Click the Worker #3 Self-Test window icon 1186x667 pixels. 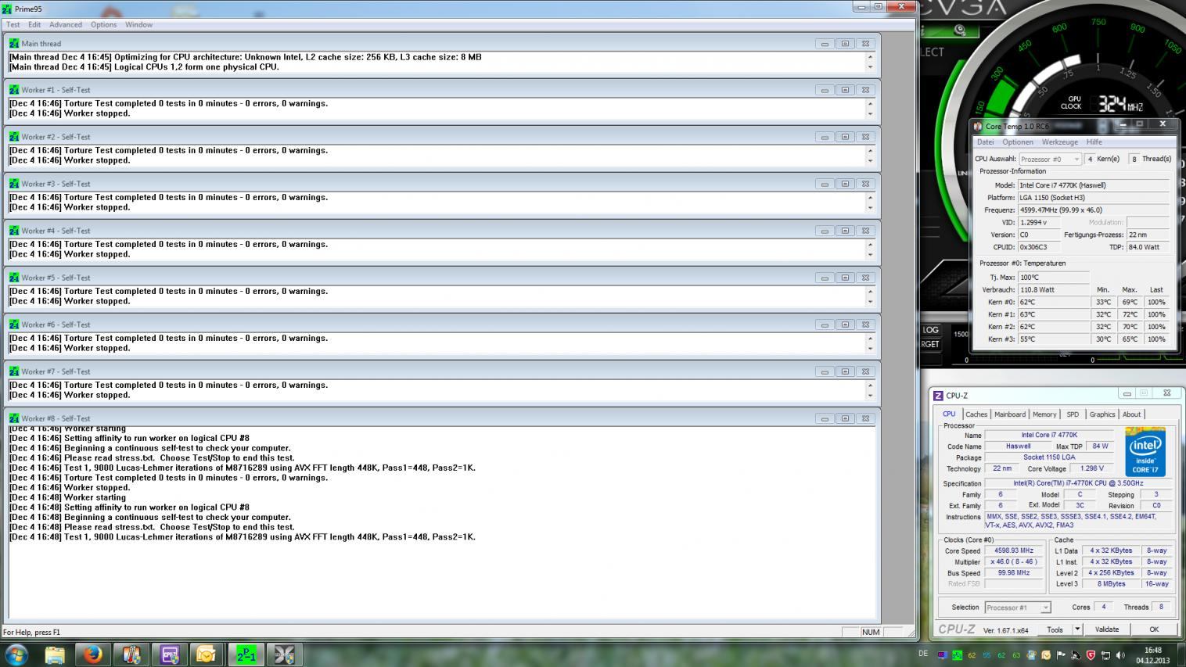tap(14, 183)
